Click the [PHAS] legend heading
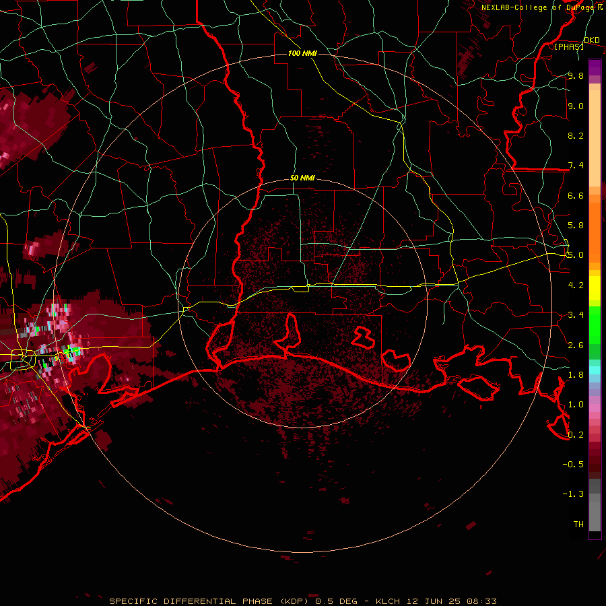606x606 pixels. pos(569,46)
